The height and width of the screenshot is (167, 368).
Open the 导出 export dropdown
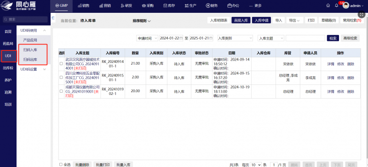[295, 20]
